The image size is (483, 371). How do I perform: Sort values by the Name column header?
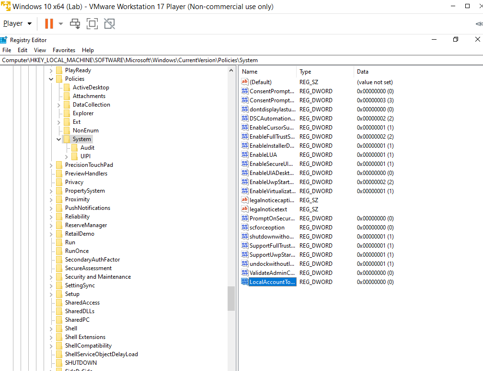click(267, 72)
